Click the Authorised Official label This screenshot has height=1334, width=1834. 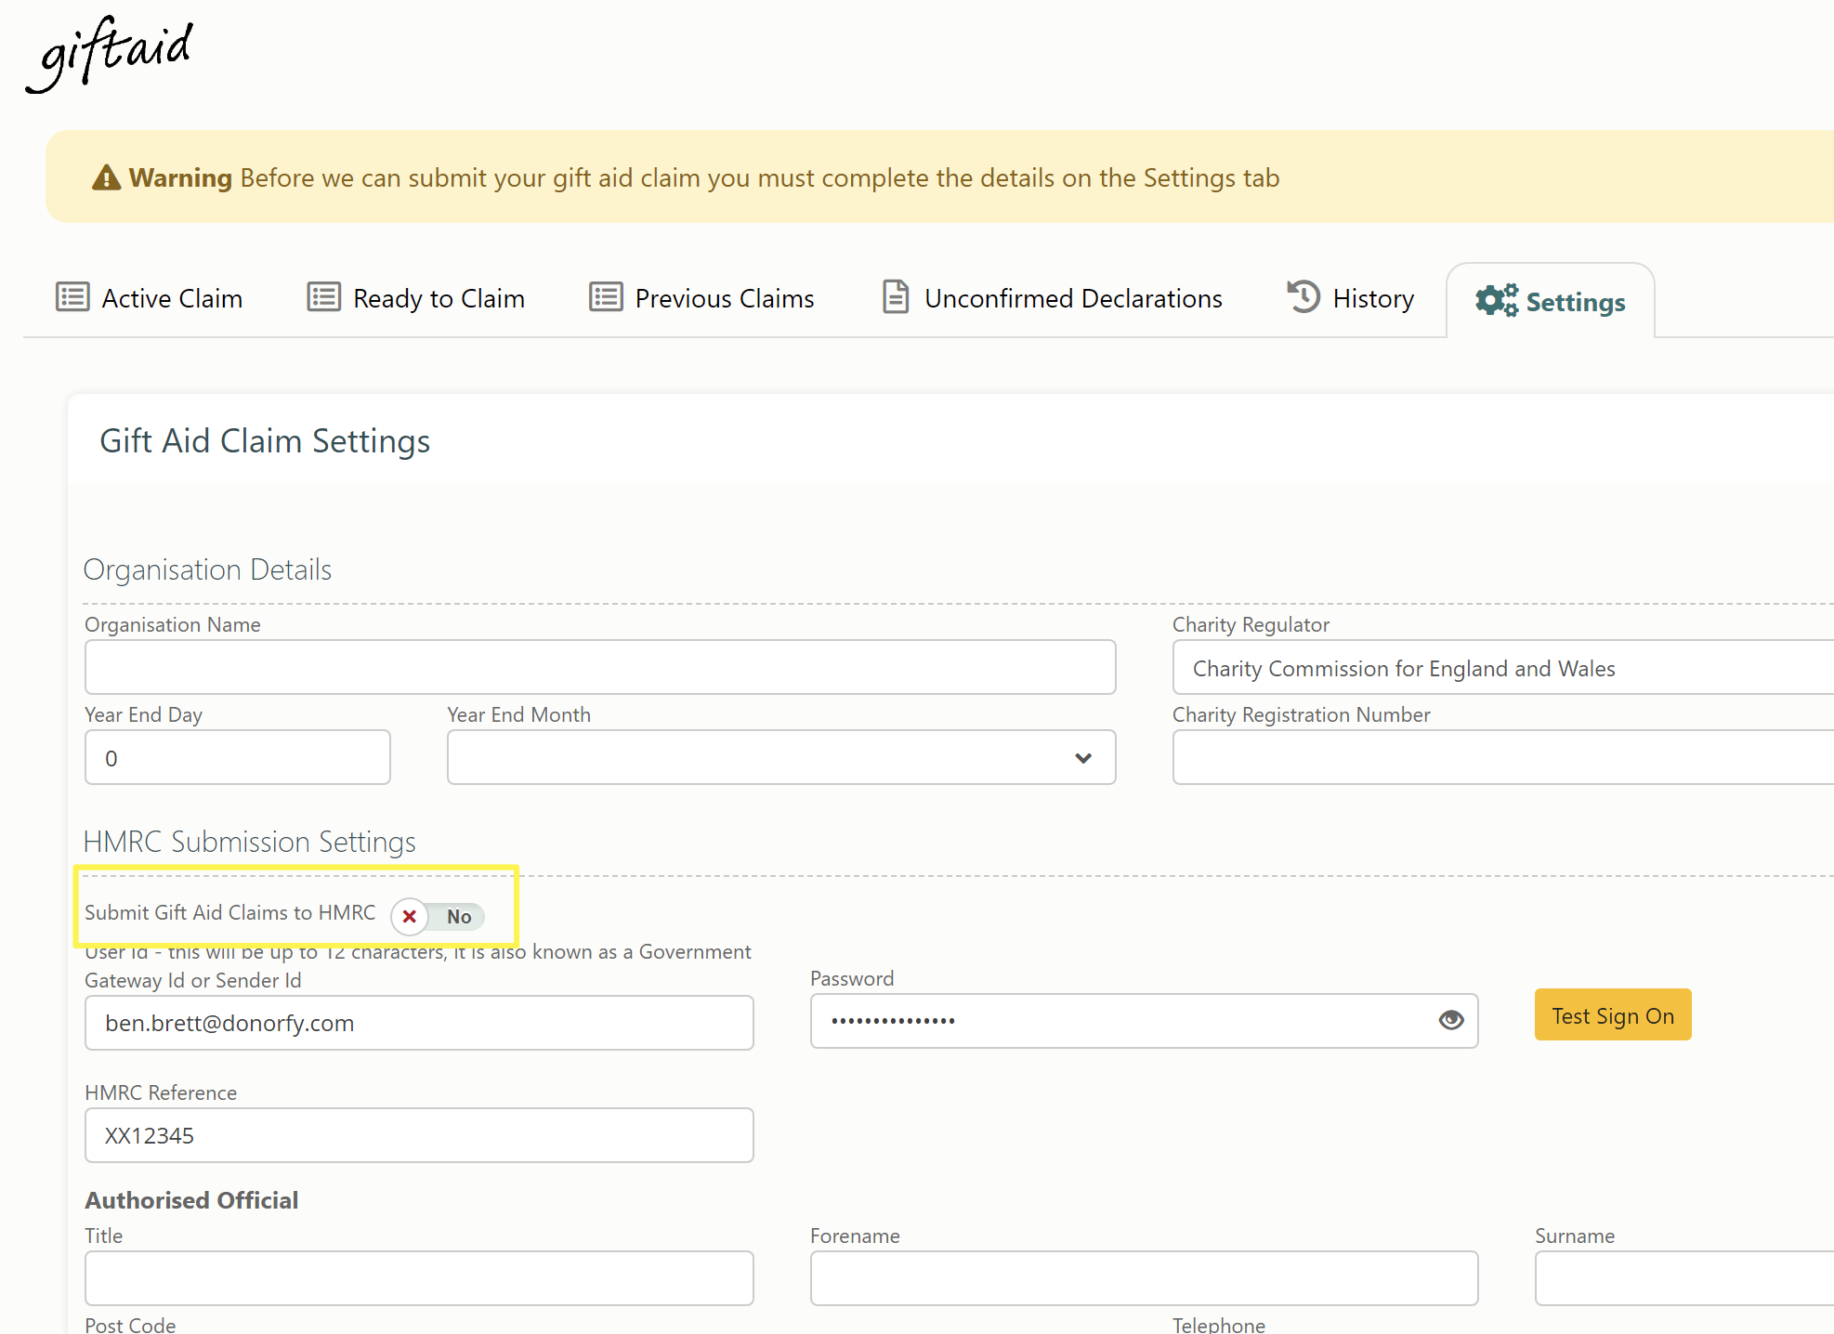pos(191,1200)
